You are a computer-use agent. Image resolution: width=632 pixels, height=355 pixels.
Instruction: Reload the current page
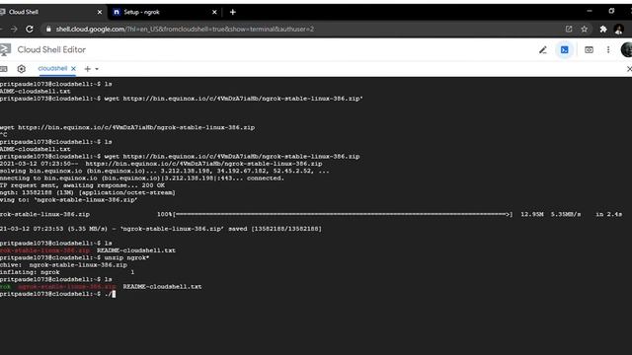pos(30,29)
